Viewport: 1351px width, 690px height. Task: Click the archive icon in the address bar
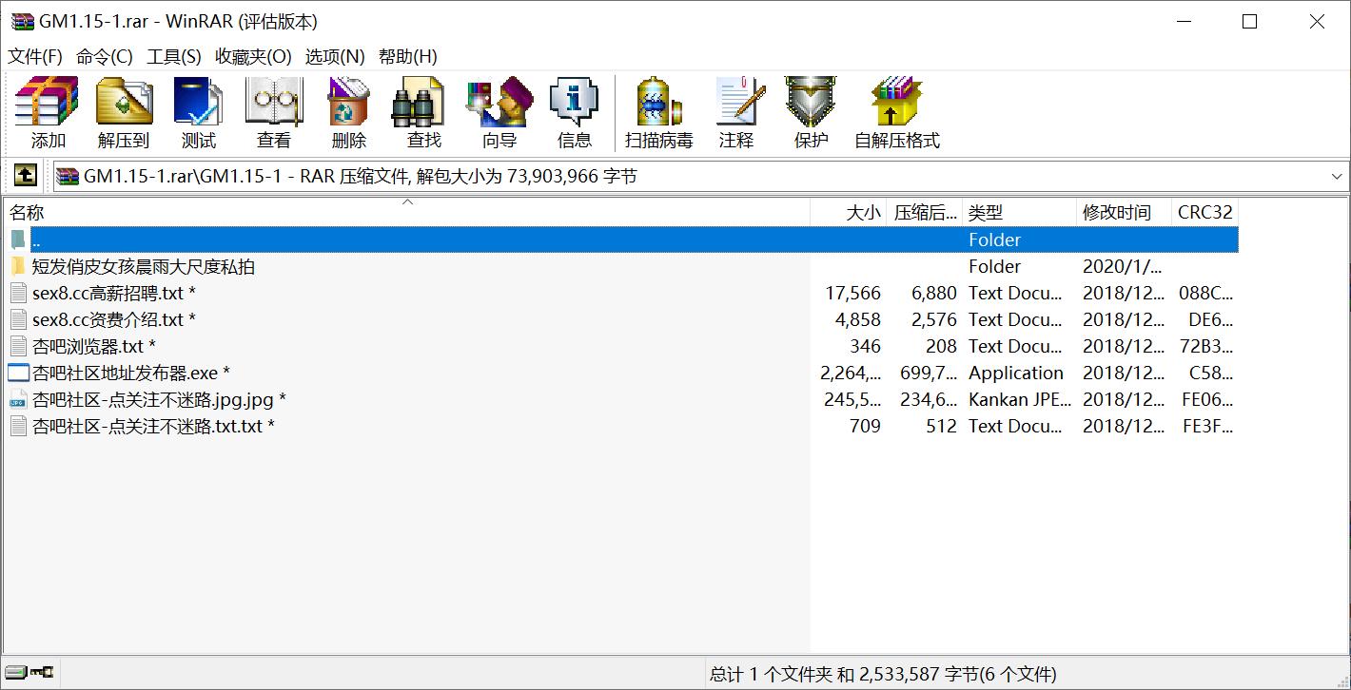click(x=68, y=176)
